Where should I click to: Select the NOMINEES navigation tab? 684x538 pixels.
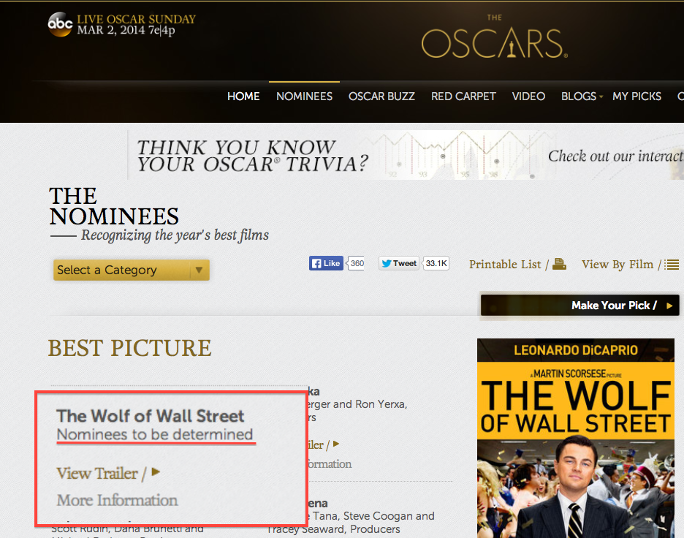[305, 96]
